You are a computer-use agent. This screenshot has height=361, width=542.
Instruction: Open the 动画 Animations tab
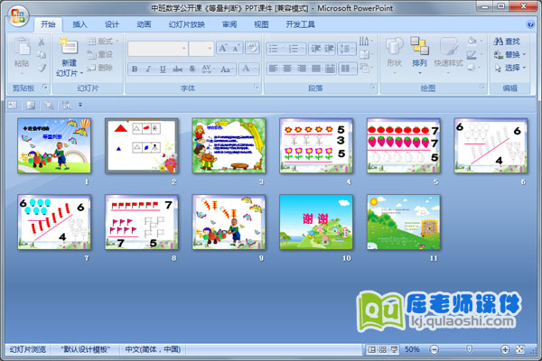click(x=144, y=24)
